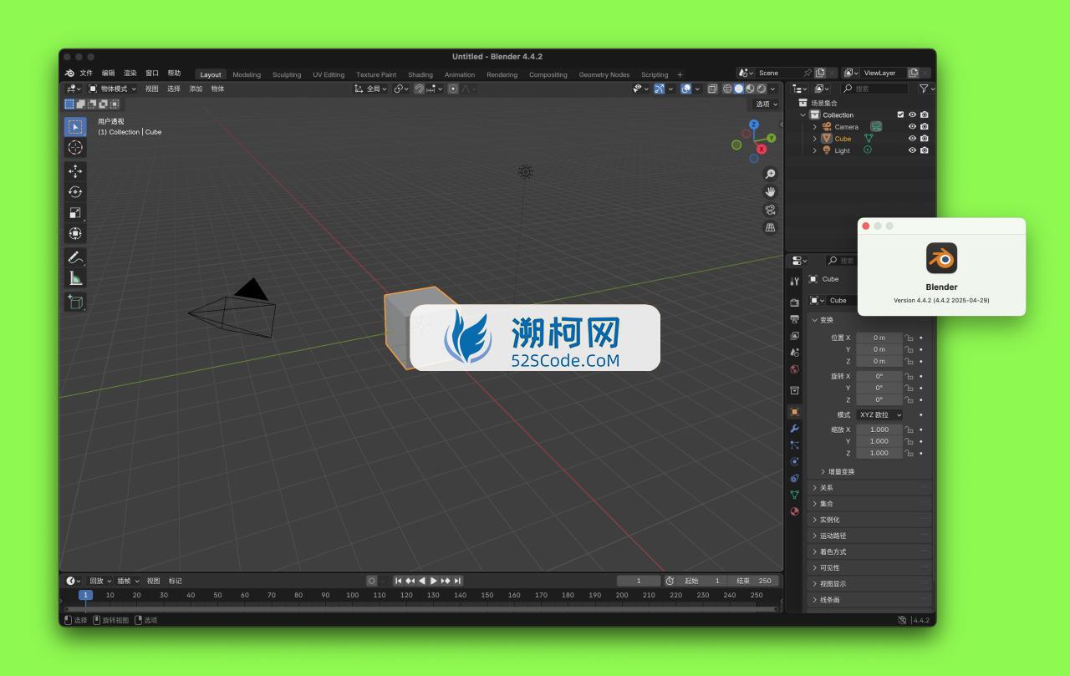
Task: Open the Physics properties tab
Action: [x=794, y=461]
